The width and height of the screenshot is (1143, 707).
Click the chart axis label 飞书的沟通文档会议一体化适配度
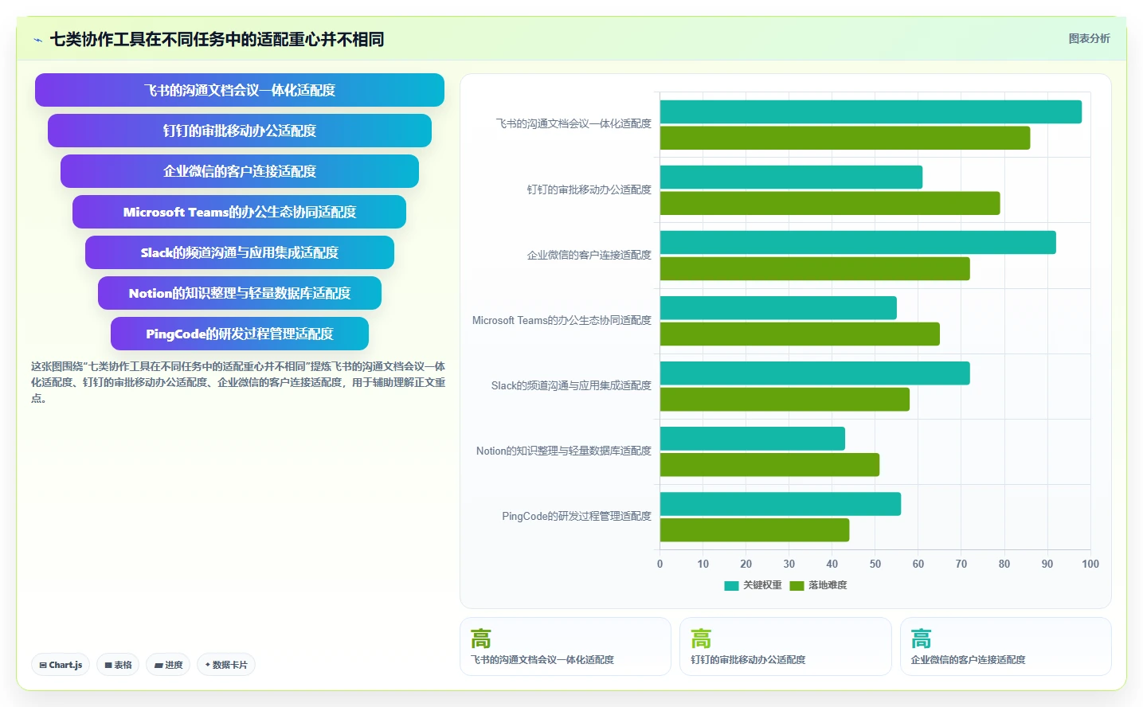(x=573, y=124)
